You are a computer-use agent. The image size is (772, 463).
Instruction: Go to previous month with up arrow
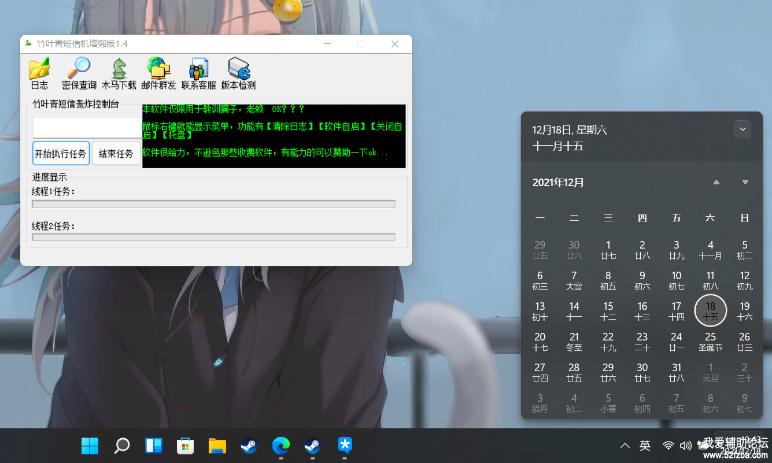pyautogui.click(x=716, y=183)
